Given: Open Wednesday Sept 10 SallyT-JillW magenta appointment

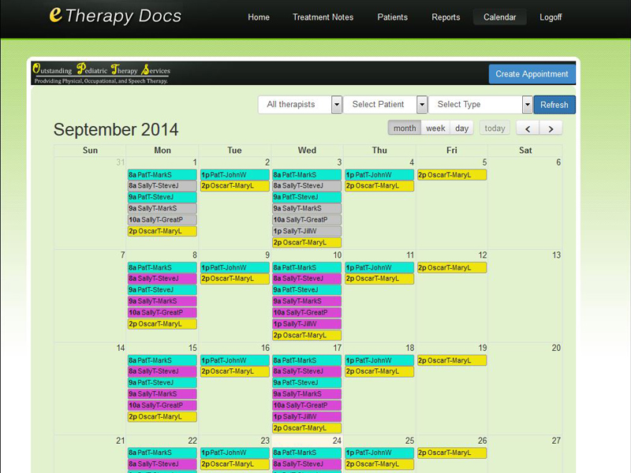Looking at the screenshot, I should (x=307, y=324).
